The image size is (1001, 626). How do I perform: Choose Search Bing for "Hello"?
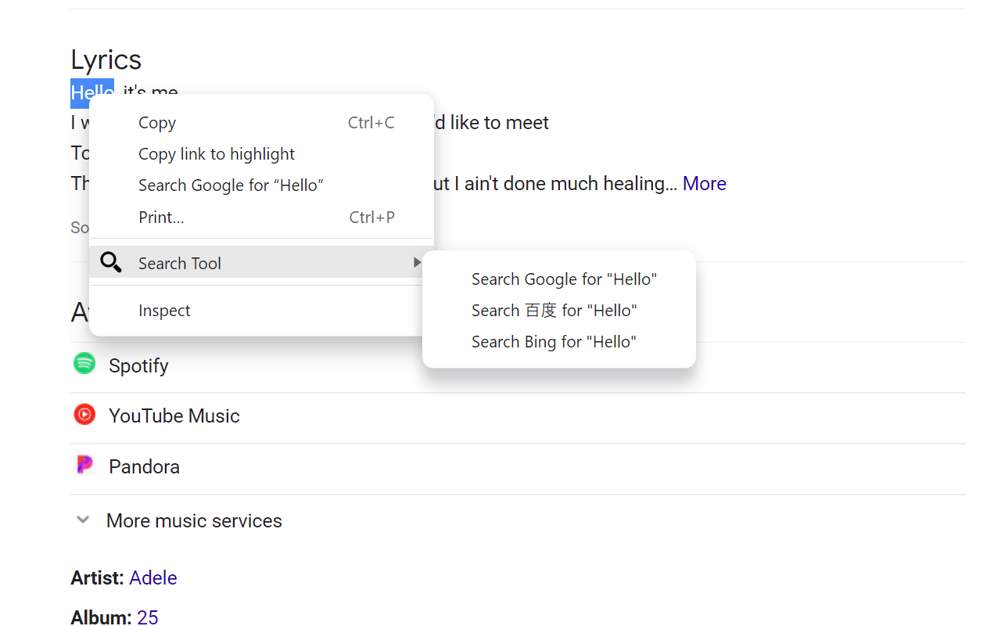(x=554, y=342)
